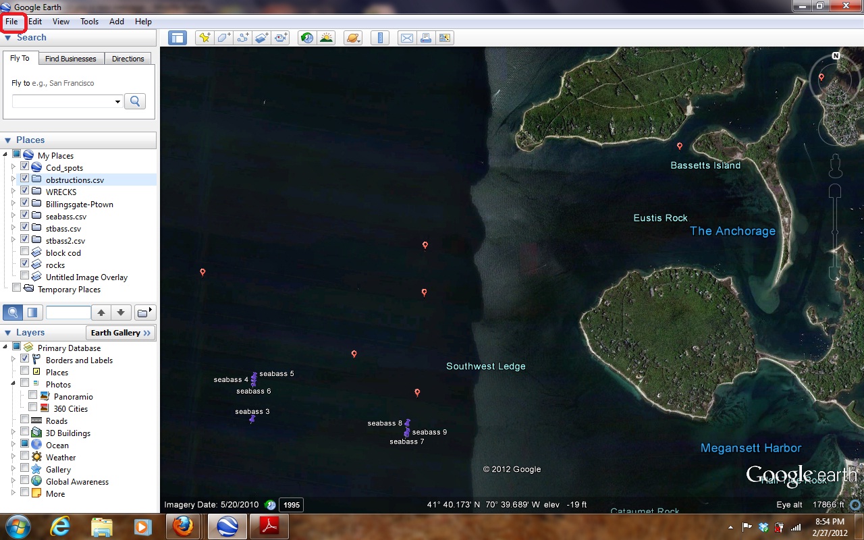Open Adobe Reader from the taskbar
The height and width of the screenshot is (540, 864).
269,526
